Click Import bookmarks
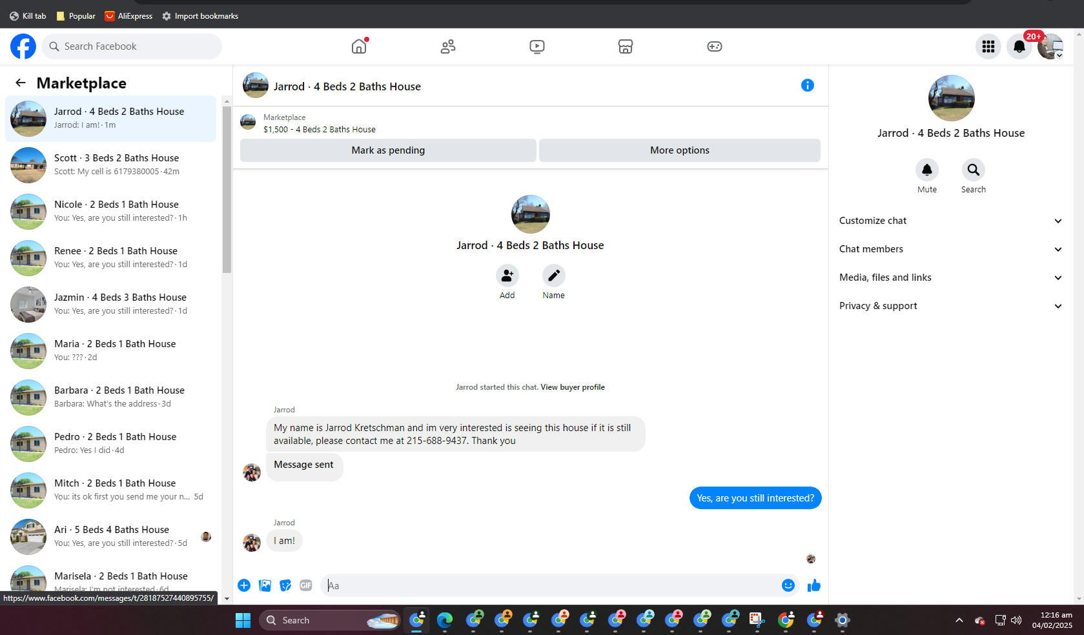Image resolution: width=1084 pixels, height=635 pixels. coord(200,16)
